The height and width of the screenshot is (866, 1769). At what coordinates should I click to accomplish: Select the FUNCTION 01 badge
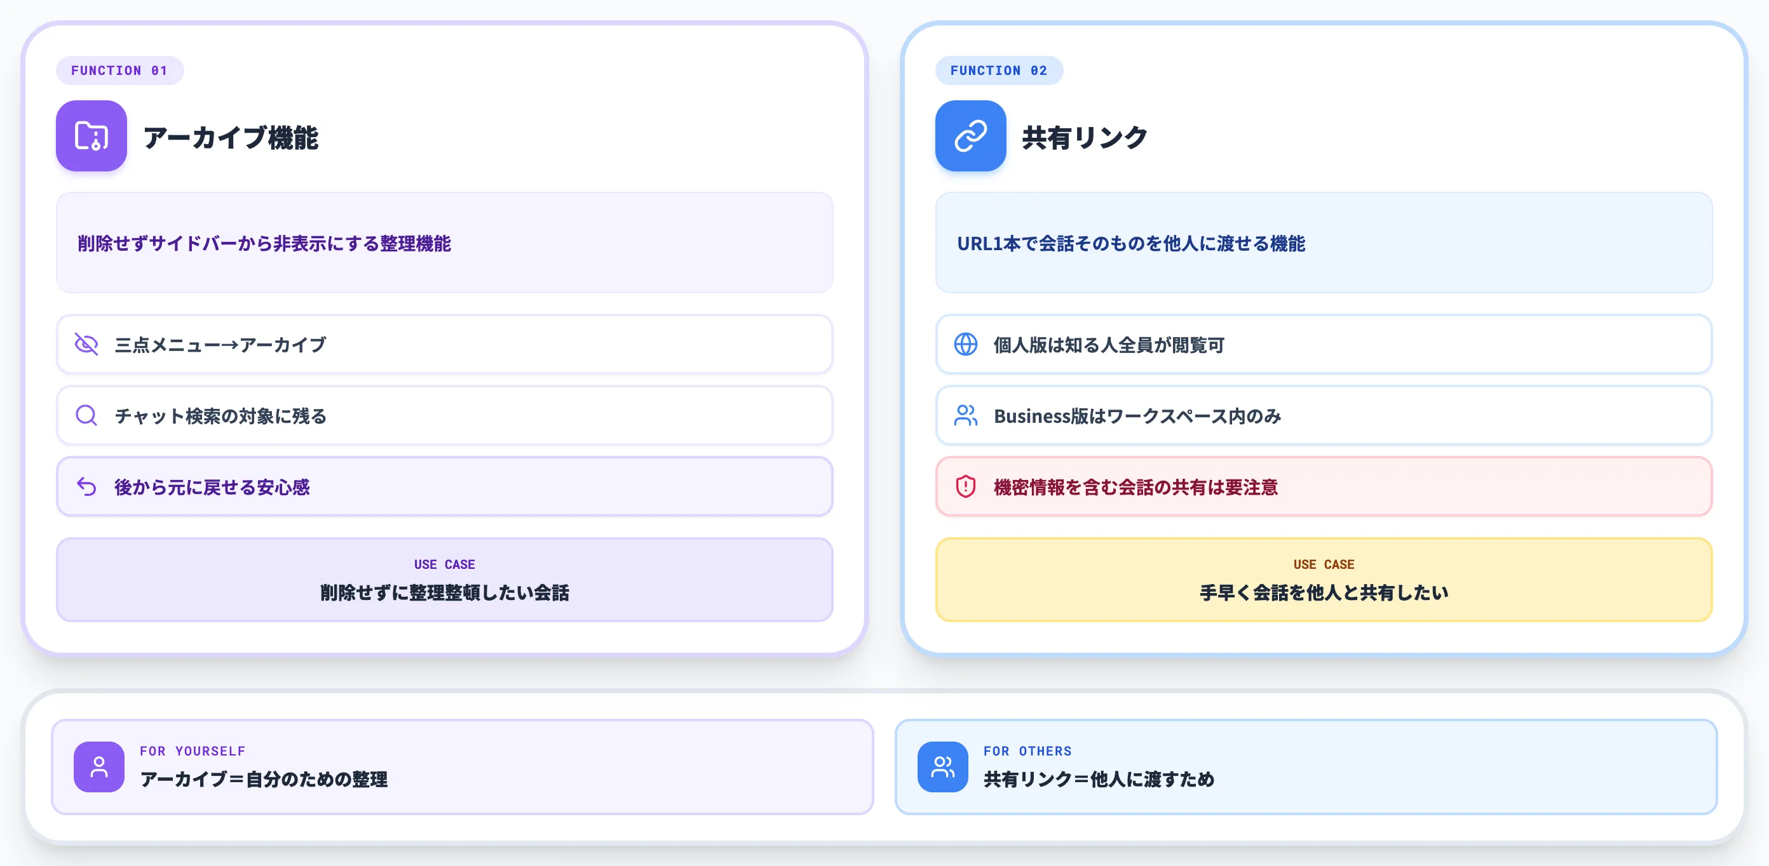[x=119, y=70]
